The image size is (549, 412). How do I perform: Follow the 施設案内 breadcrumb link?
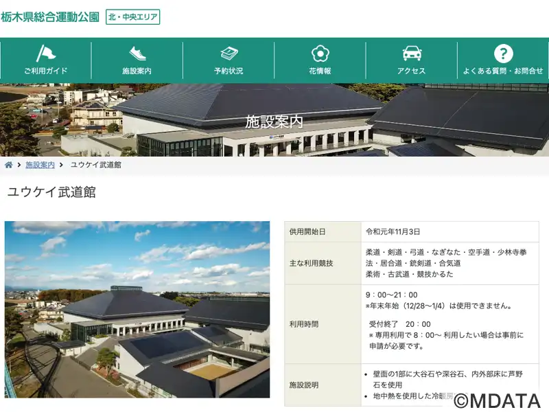(x=40, y=165)
